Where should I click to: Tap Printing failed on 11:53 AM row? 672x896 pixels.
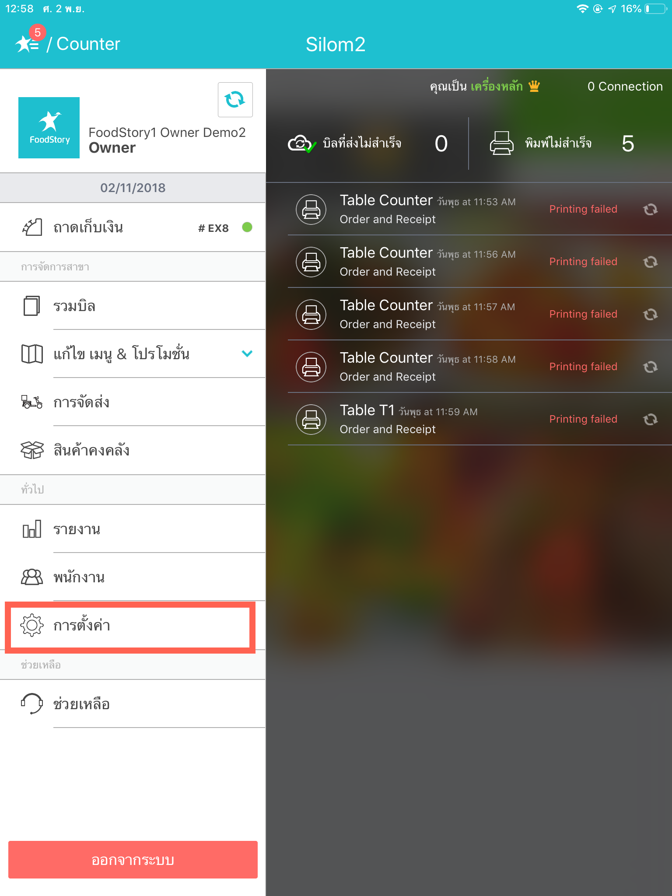(583, 209)
